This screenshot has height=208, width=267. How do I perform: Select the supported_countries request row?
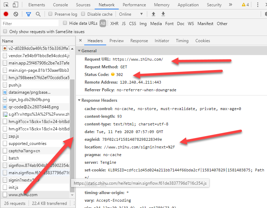(36, 144)
